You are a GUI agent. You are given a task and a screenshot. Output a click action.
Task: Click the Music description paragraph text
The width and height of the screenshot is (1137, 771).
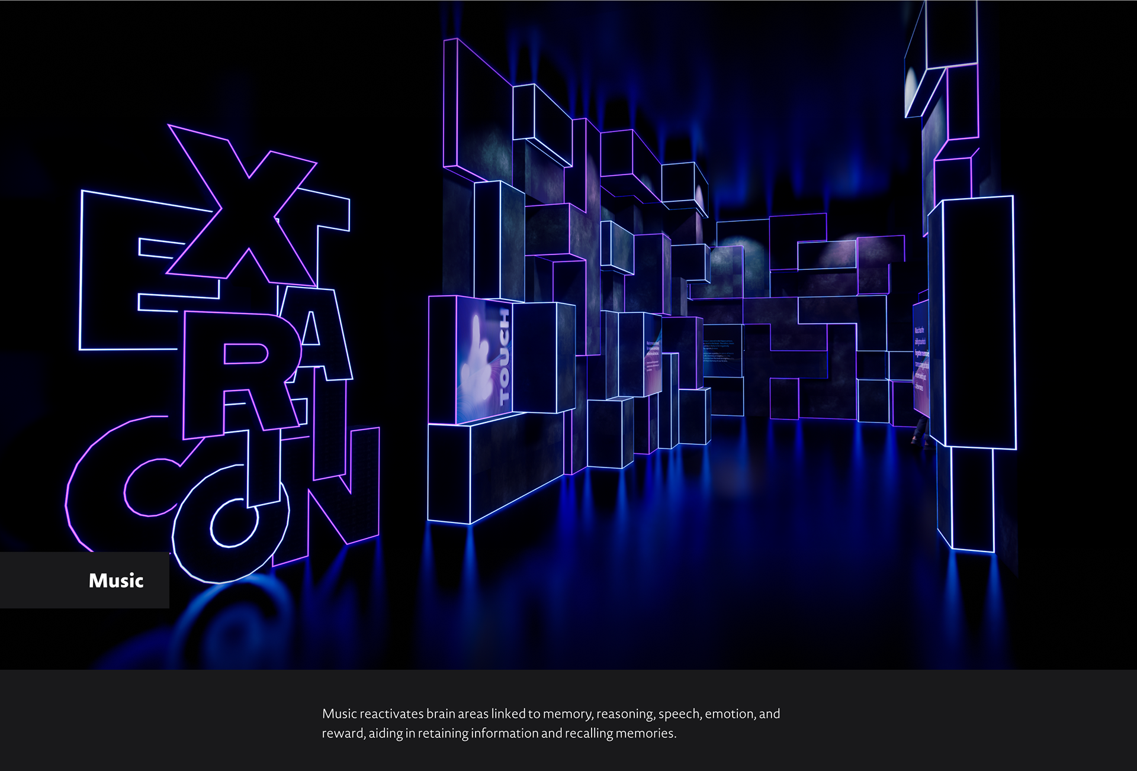[551, 723]
